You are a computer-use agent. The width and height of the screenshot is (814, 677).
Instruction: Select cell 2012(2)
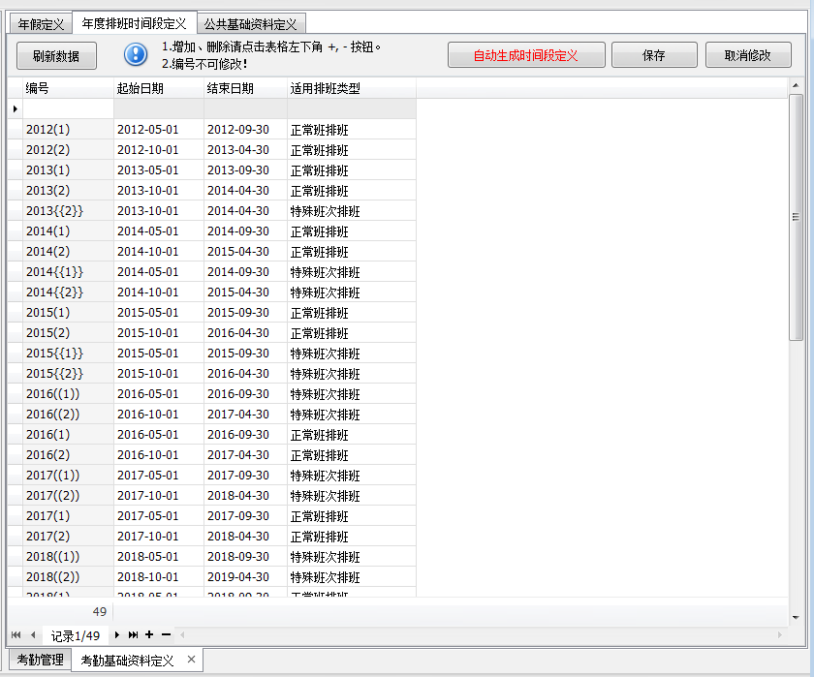[x=68, y=149]
